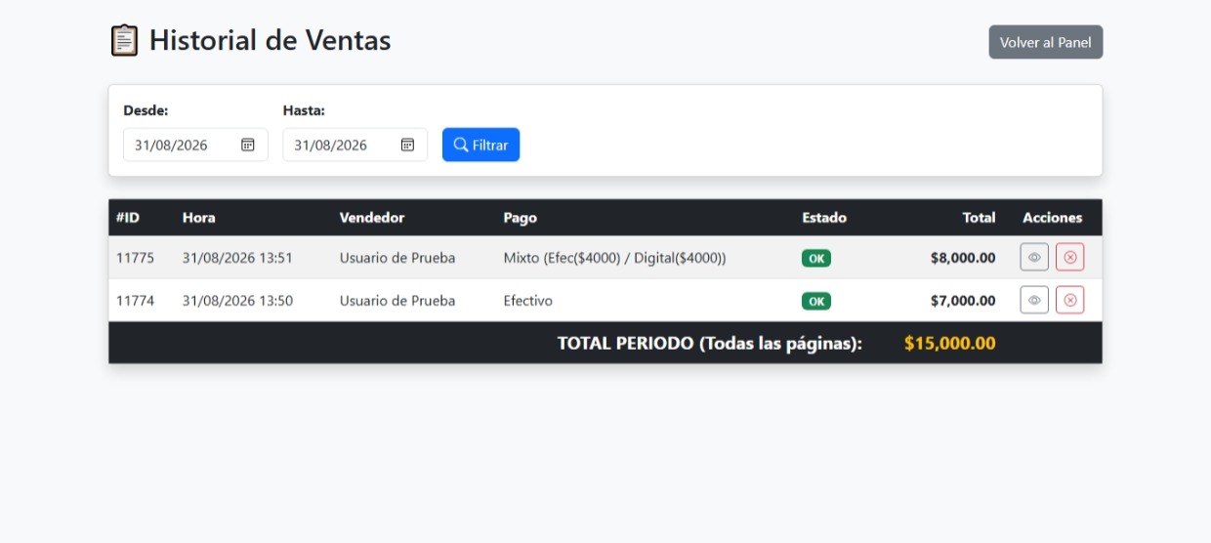The height and width of the screenshot is (543, 1211).
Task: Focus the Hasta date input
Action: point(355,145)
